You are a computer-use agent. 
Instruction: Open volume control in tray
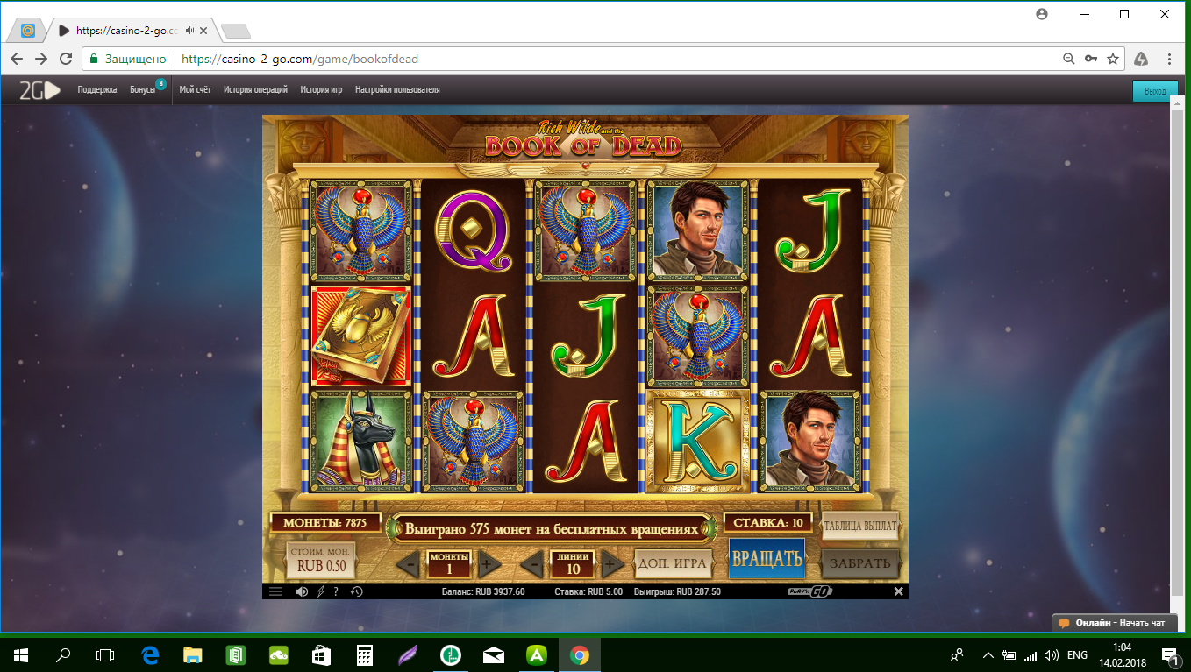pyautogui.click(x=1052, y=654)
